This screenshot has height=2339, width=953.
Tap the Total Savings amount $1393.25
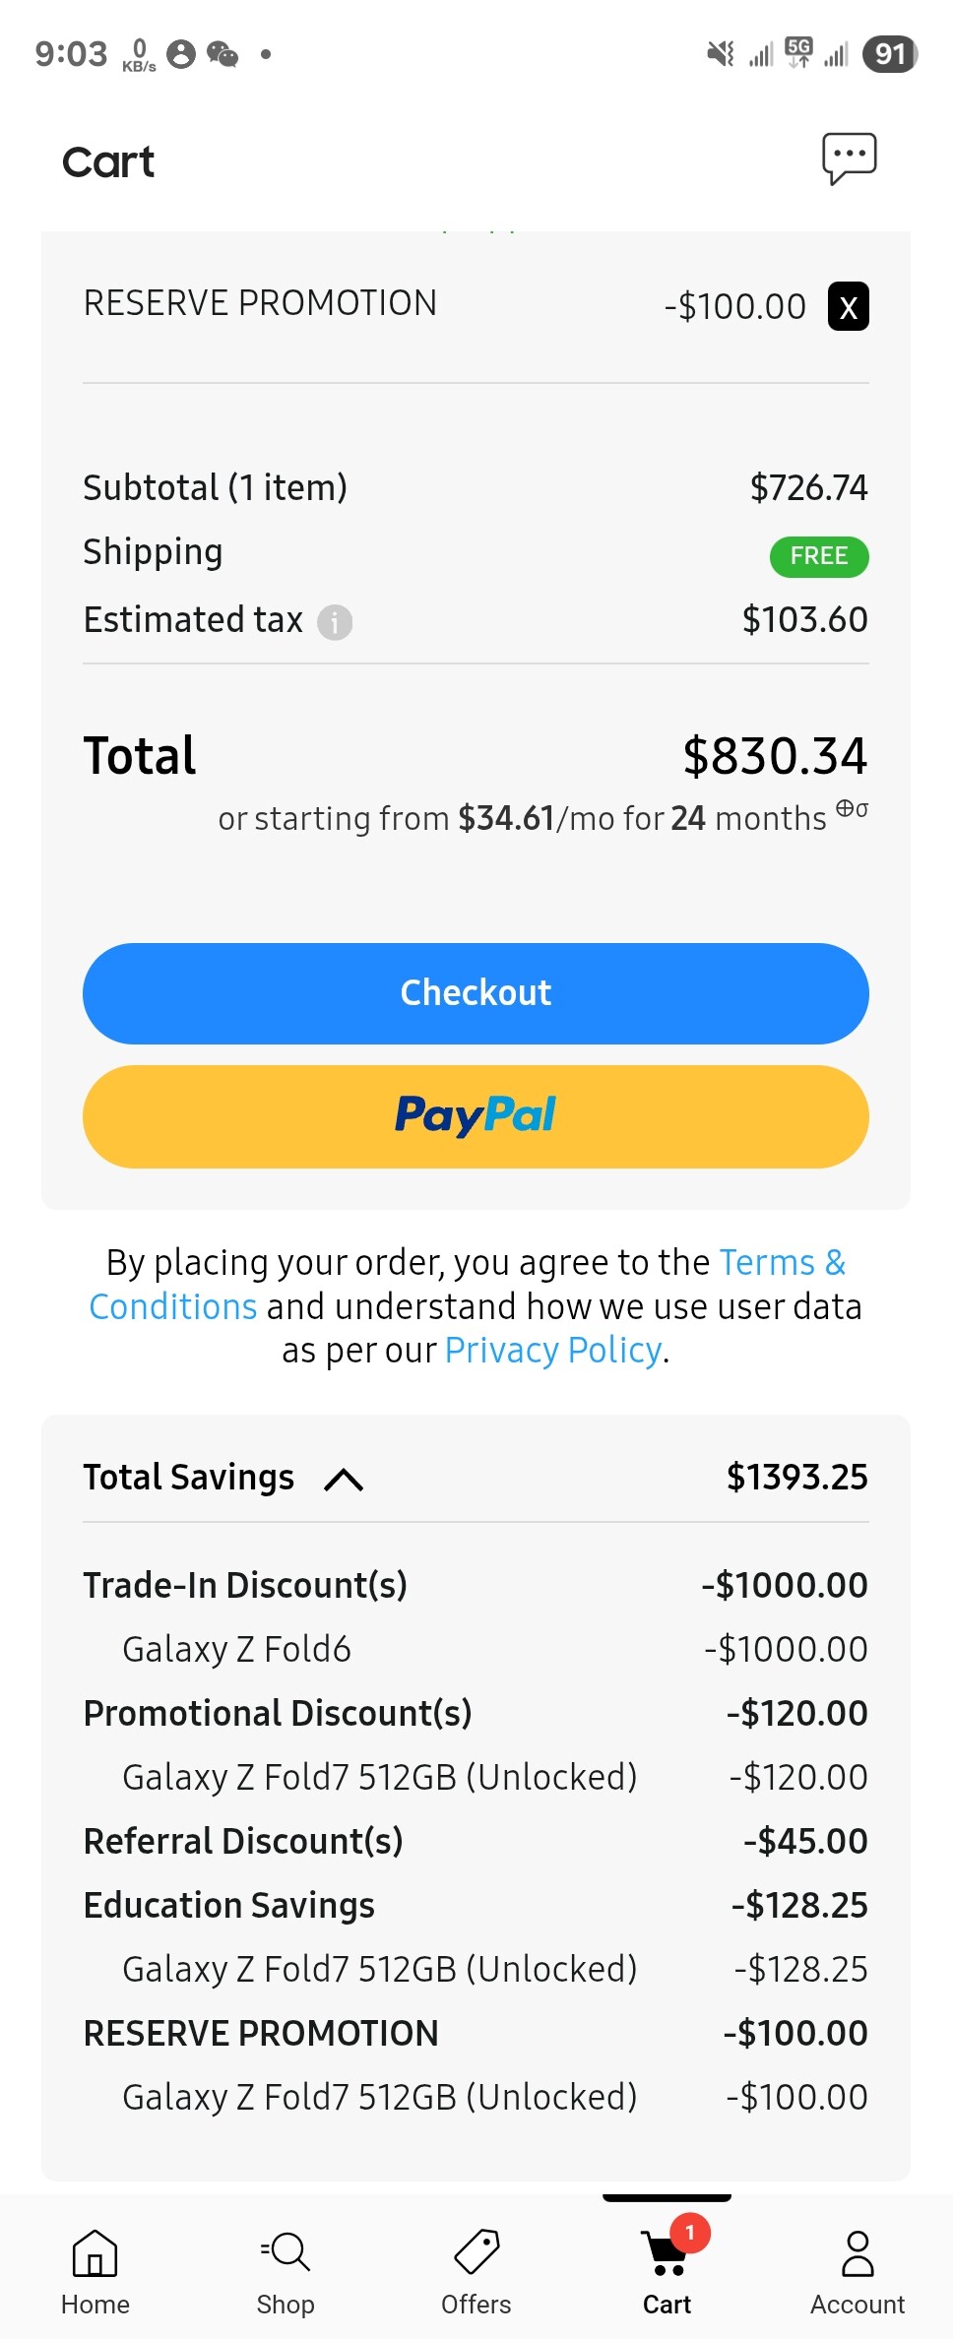click(797, 1477)
